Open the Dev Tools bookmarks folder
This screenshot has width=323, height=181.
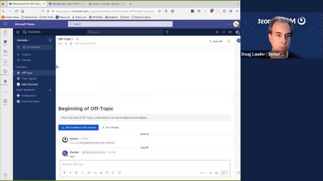click(x=46, y=17)
